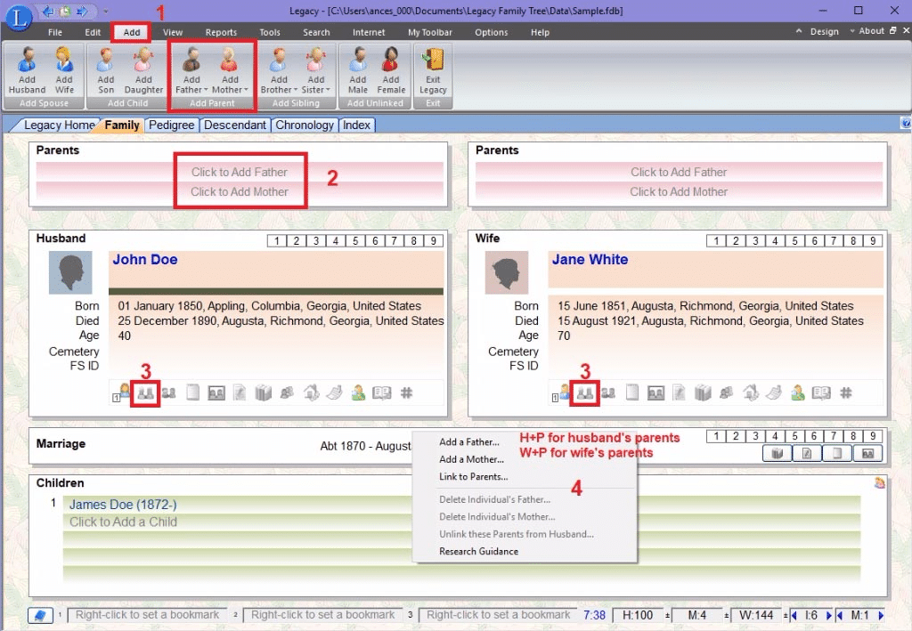
Task: Open Jane White's source books icon
Action: [704, 393]
